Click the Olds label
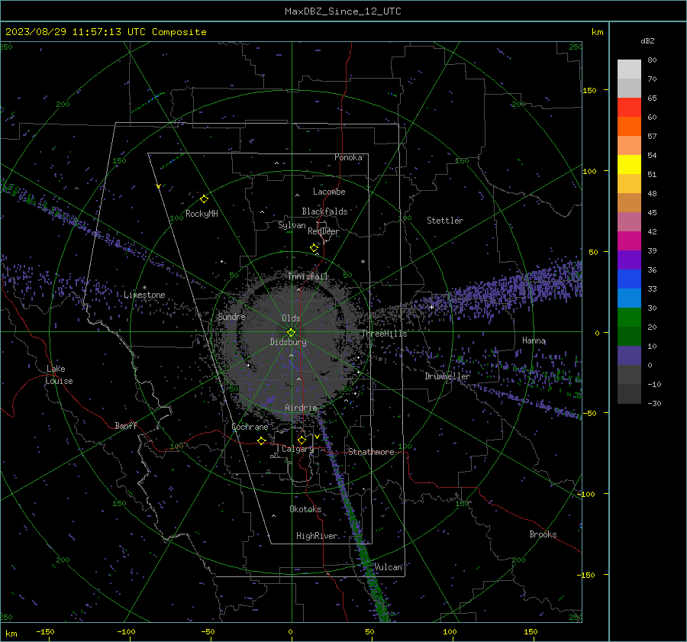 pyautogui.click(x=291, y=318)
